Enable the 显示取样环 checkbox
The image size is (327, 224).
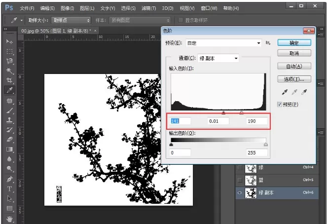click(x=181, y=20)
